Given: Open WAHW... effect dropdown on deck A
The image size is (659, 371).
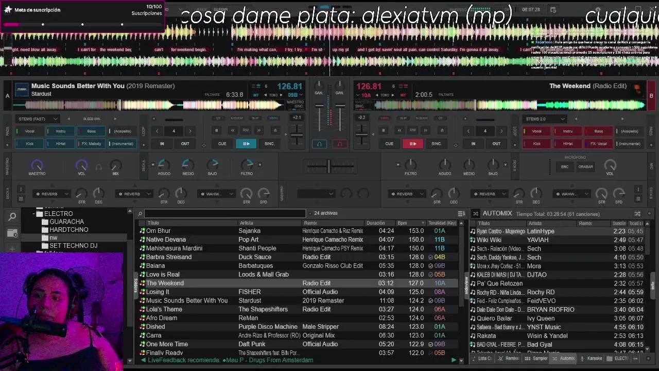Looking at the screenshot, I should click(216, 194).
